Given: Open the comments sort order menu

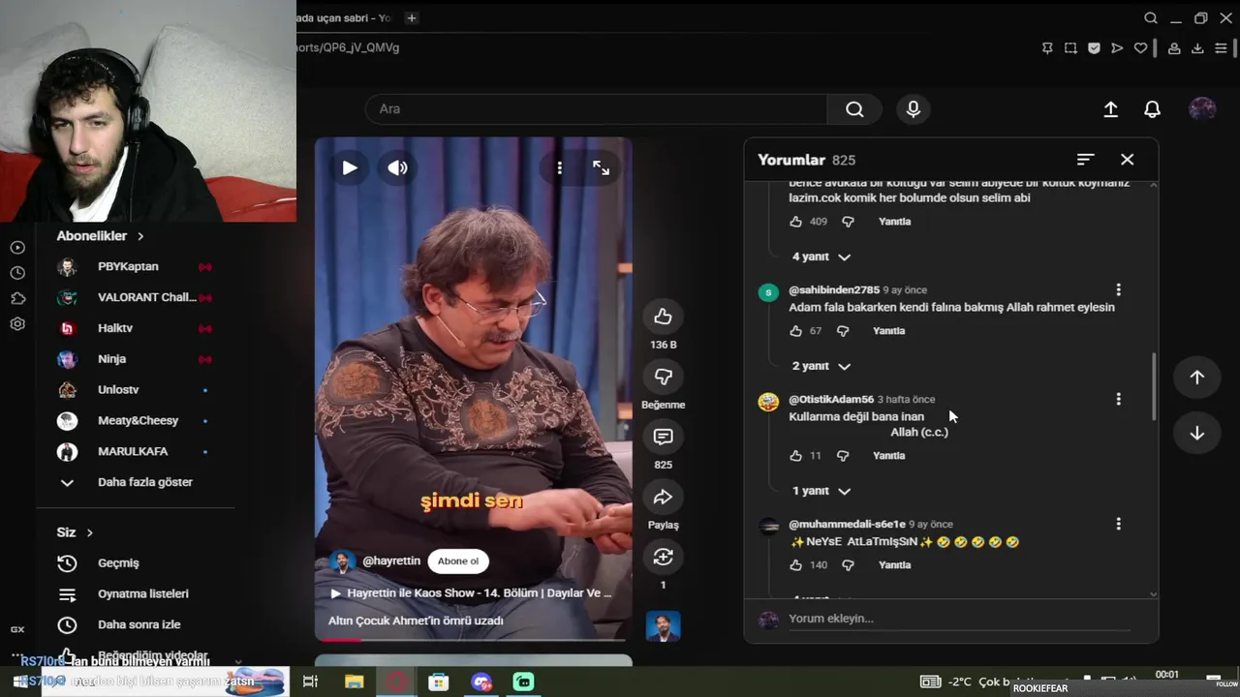Looking at the screenshot, I should [1085, 160].
